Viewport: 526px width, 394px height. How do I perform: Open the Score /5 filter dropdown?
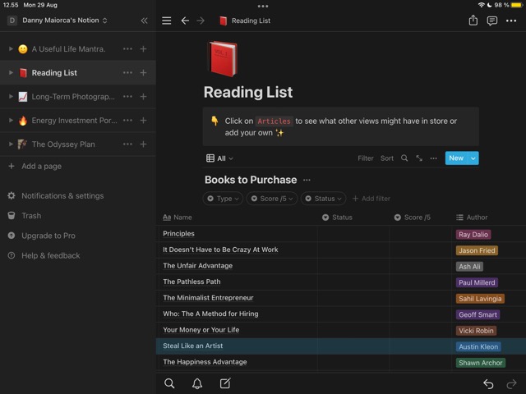click(x=272, y=199)
